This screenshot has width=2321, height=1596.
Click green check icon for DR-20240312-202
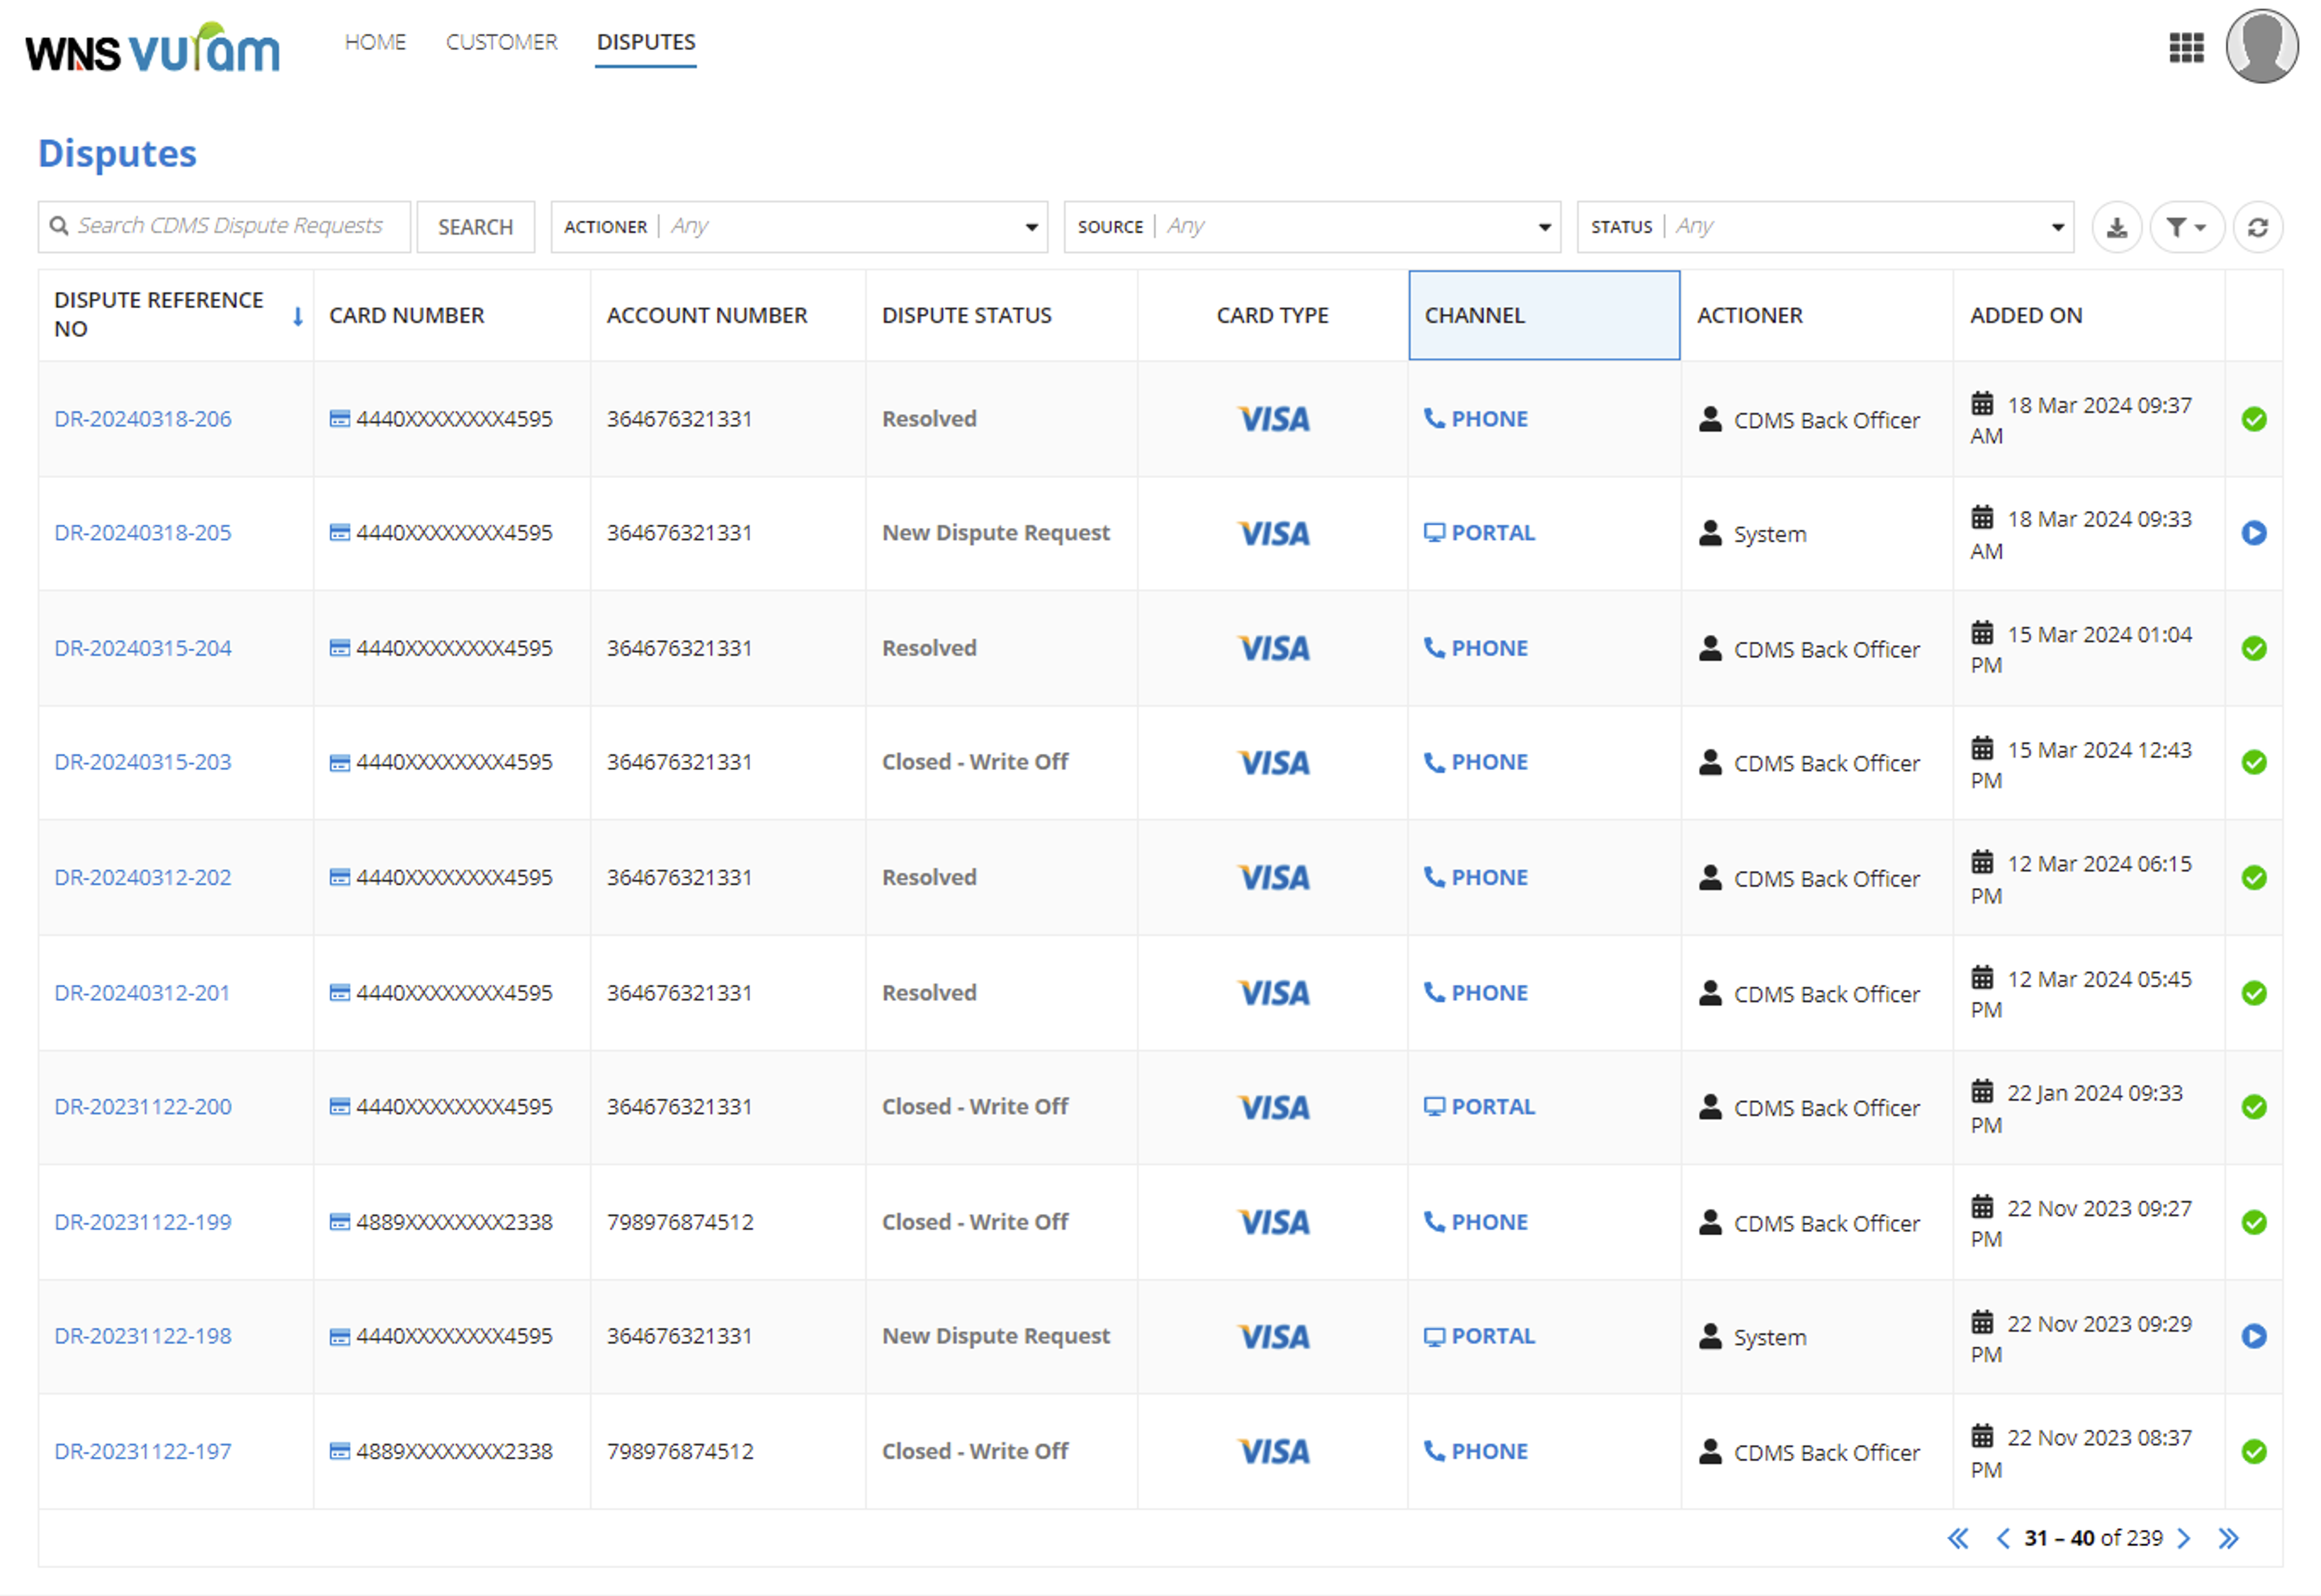point(2253,878)
